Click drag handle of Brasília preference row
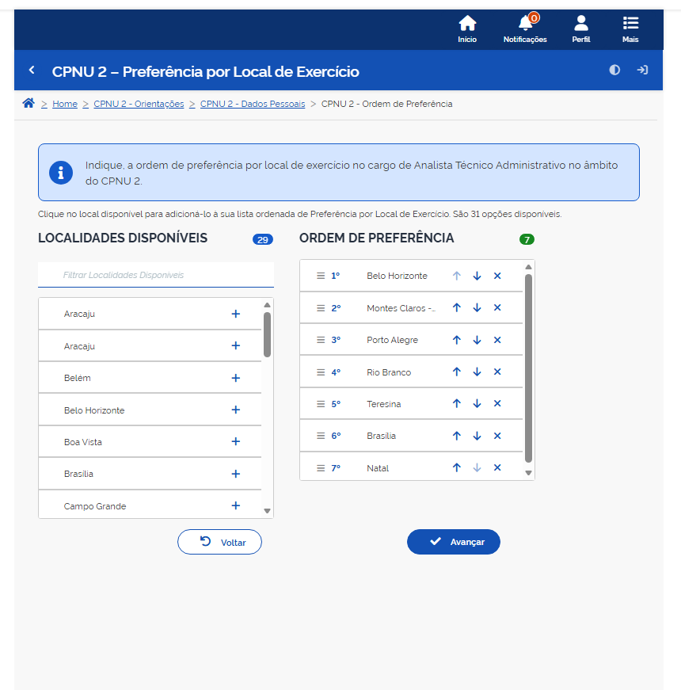The width and height of the screenshot is (681, 690). [321, 436]
